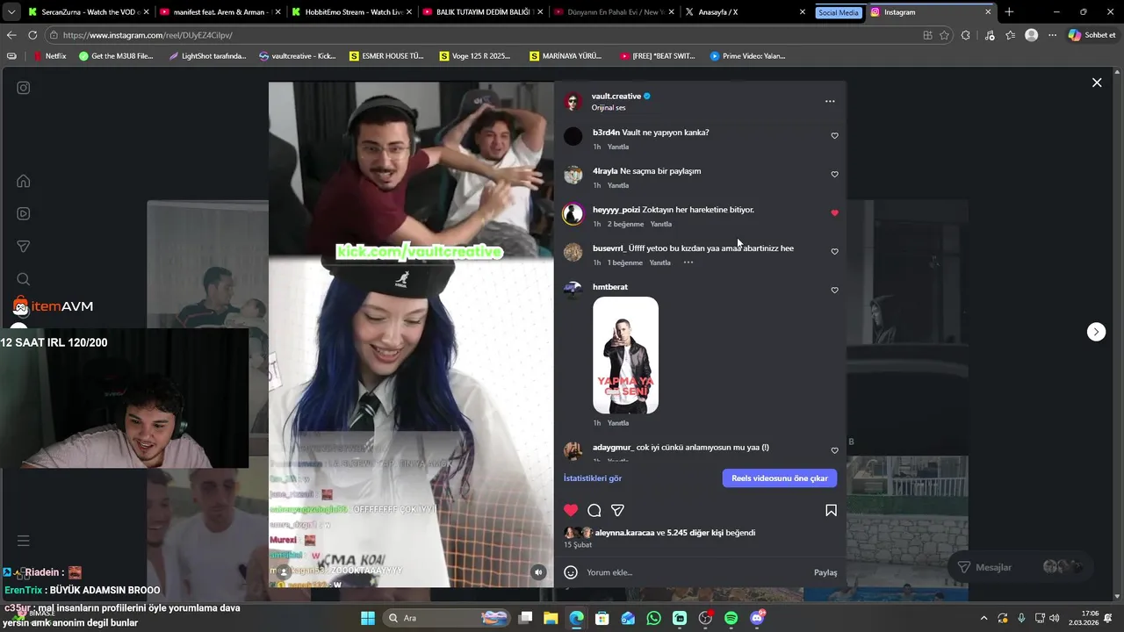This screenshot has height=632, width=1124.
Task: Show hidden tray icons chevron
Action: (x=983, y=618)
